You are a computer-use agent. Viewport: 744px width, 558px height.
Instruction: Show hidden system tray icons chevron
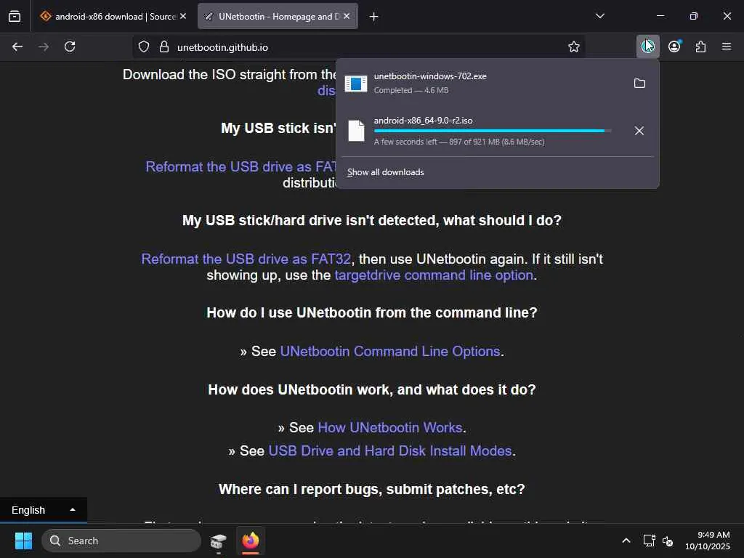(626, 541)
